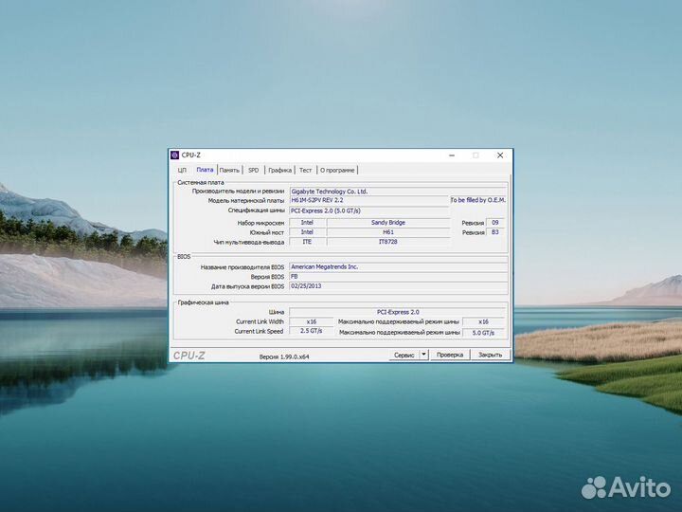Click the southbridge revision value B3
The height and width of the screenshot is (512, 682).
(x=495, y=232)
